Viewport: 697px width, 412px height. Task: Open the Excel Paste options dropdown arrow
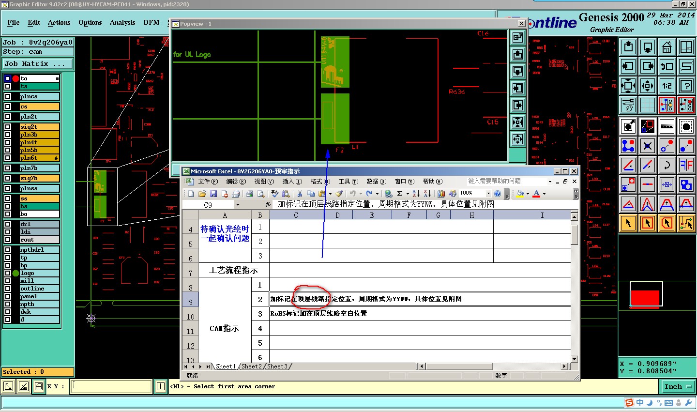coord(330,194)
